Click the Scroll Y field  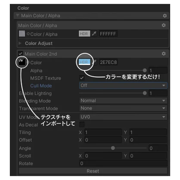coord(148,156)
